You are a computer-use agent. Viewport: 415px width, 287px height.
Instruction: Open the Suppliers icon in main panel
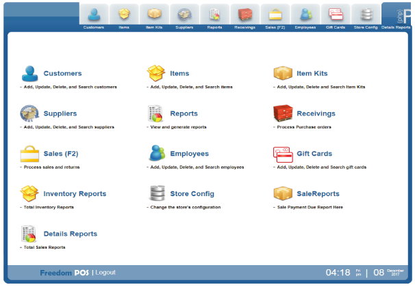click(29, 113)
